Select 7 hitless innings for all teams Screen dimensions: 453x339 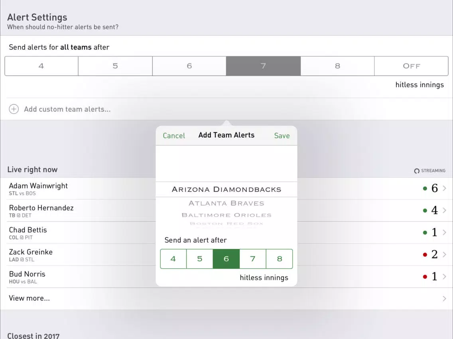click(263, 66)
